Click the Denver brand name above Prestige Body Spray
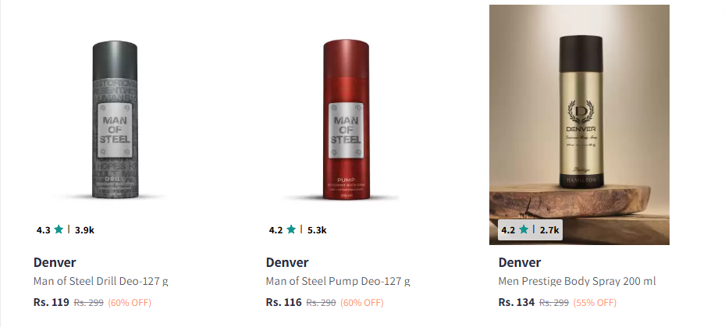 (x=520, y=262)
